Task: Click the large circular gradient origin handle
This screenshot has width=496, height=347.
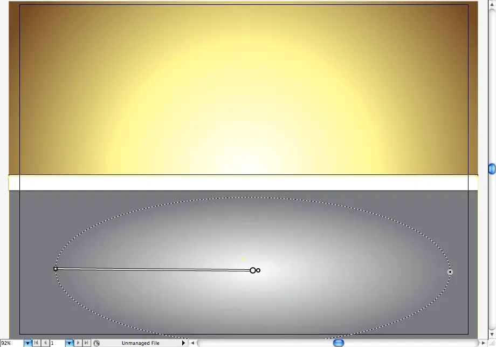Action: (x=253, y=270)
